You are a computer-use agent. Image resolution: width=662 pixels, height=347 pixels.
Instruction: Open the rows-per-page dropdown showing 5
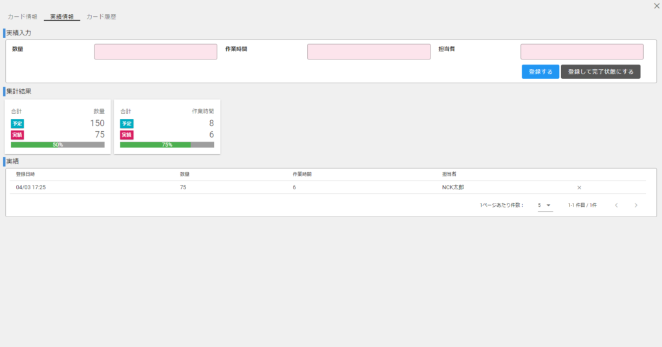click(x=544, y=205)
